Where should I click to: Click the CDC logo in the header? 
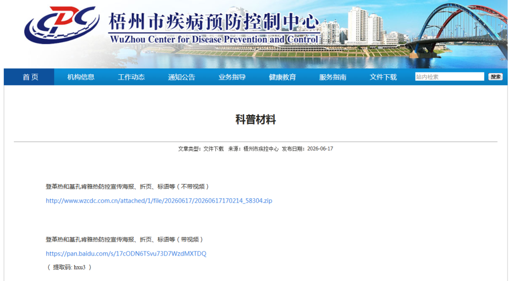pos(62,24)
